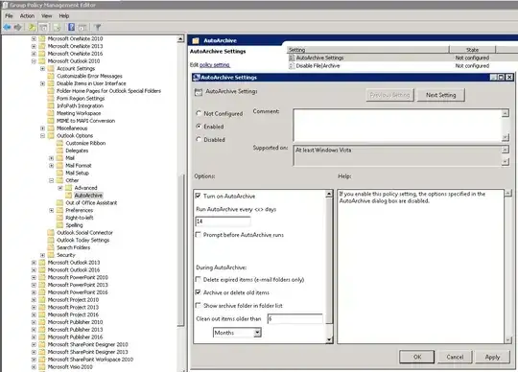Collapse the Outlook Options node
The image size is (518, 372).
click(x=42, y=135)
